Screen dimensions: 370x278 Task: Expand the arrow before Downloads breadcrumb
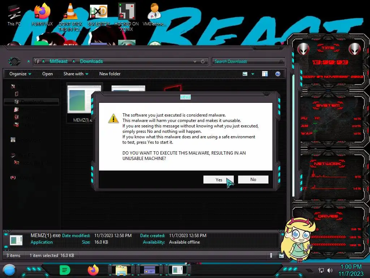(x=74, y=62)
